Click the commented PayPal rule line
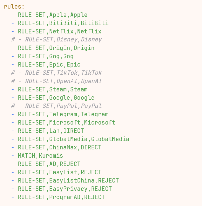This screenshot has width=202, height=206. [x=57, y=106]
